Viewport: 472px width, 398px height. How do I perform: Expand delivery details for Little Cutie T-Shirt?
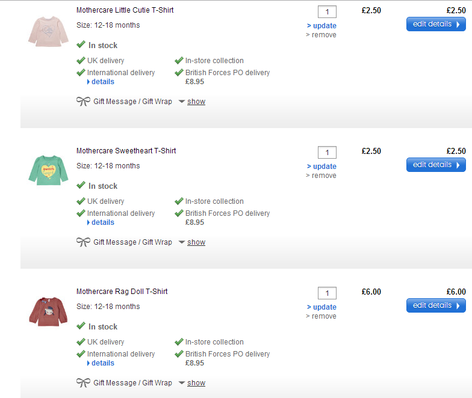[102, 82]
